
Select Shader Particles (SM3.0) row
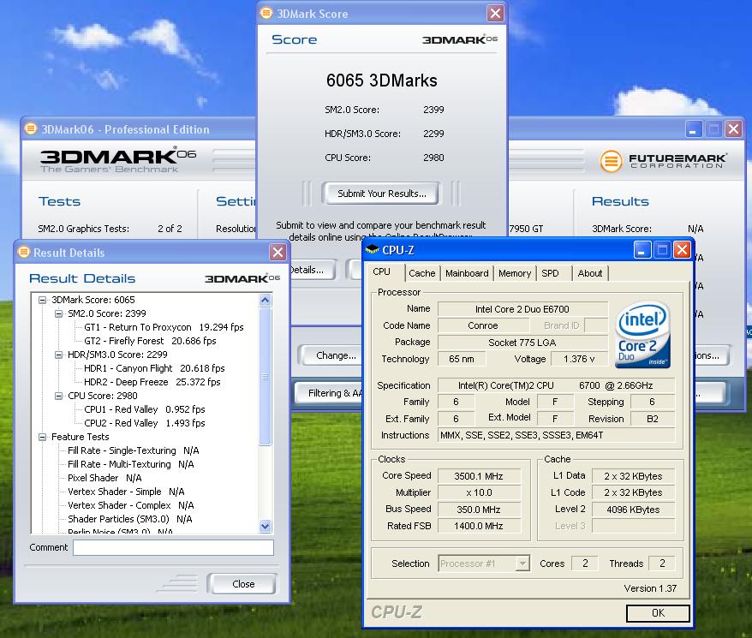click(129, 519)
